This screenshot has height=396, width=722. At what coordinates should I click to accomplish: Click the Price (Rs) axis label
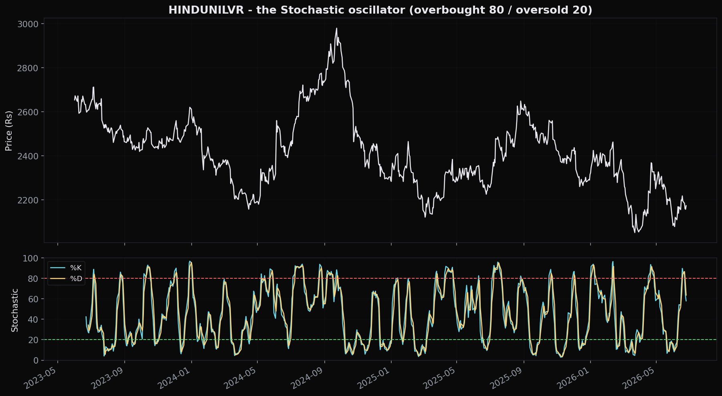[9, 131]
